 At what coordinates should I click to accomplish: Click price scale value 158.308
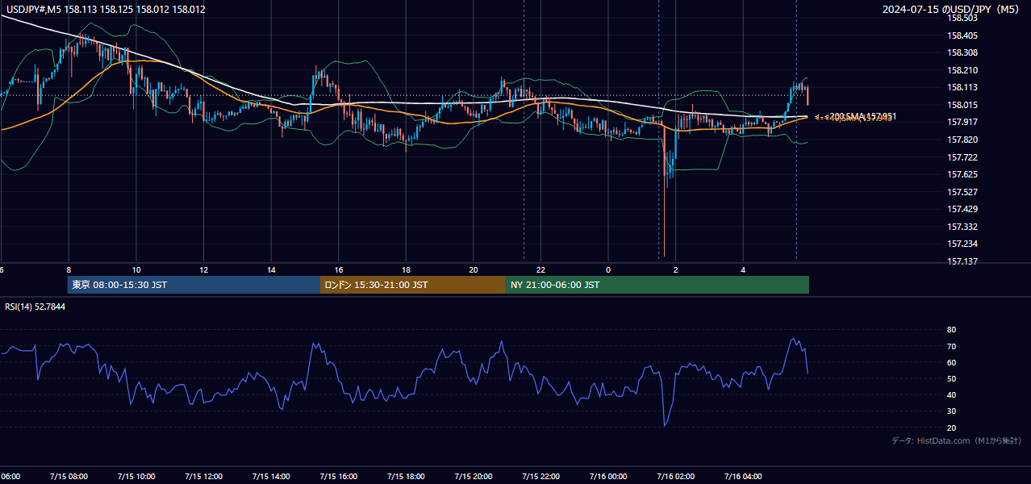pos(963,52)
